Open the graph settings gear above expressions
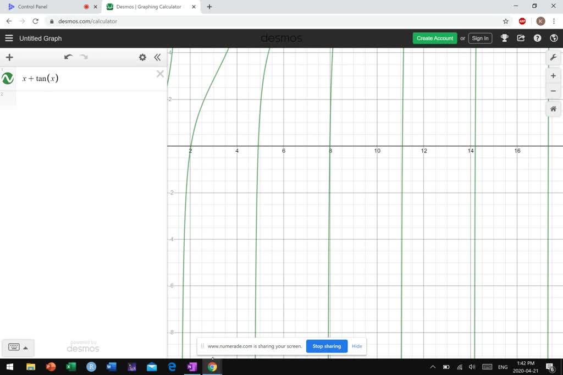 point(142,57)
